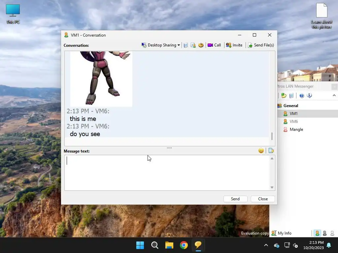338x253 pixels.
Task: Focus the Message text input box
Action: point(167,173)
